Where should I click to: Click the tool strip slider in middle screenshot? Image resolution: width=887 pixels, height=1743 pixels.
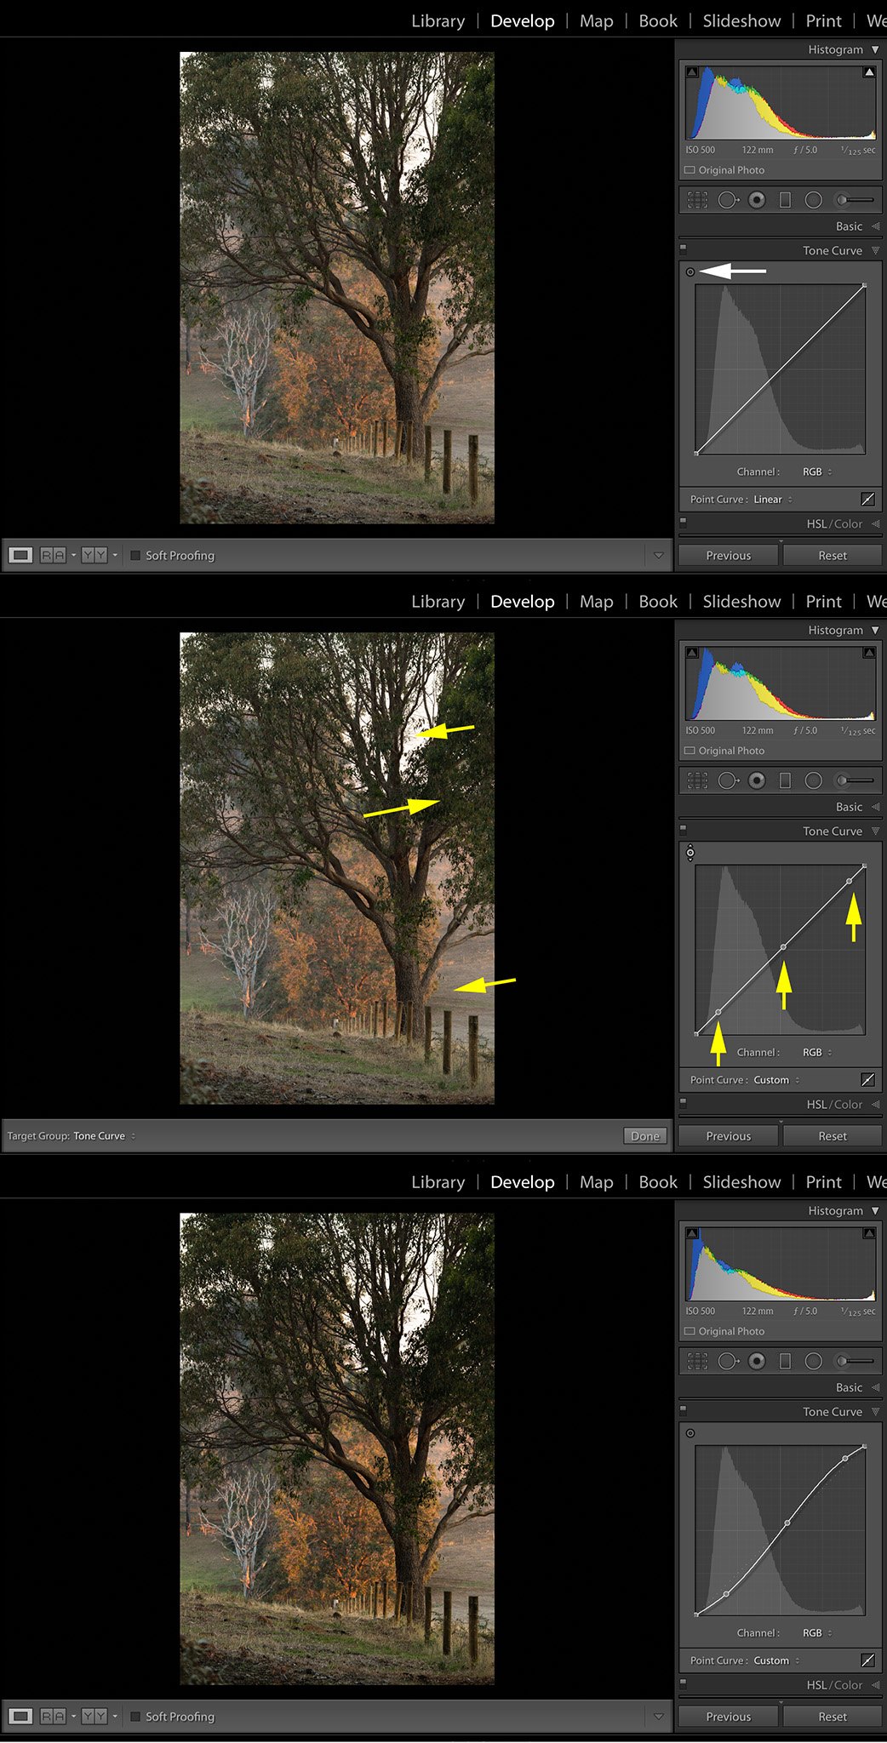pyautogui.click(x=854, y=780)
